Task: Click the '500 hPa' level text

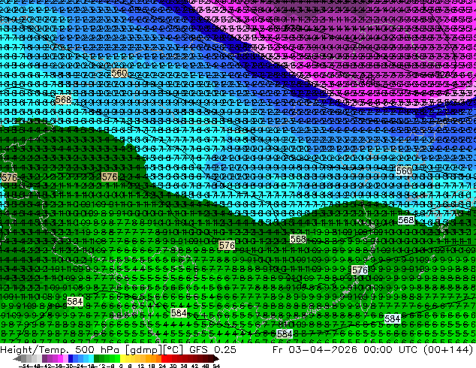Action: pyautogui.click(x=97, y=349)
